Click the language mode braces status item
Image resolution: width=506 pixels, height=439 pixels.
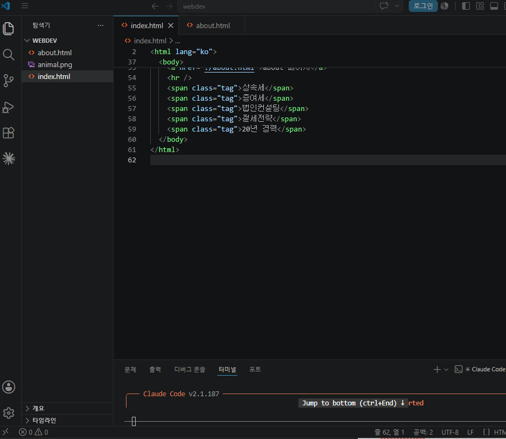(x=487, y=432)
